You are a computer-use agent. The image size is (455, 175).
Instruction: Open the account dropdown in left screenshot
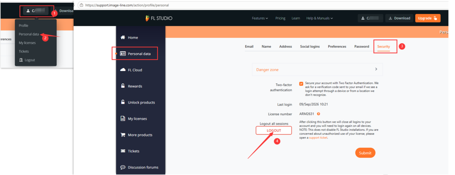tap(36, 11)
